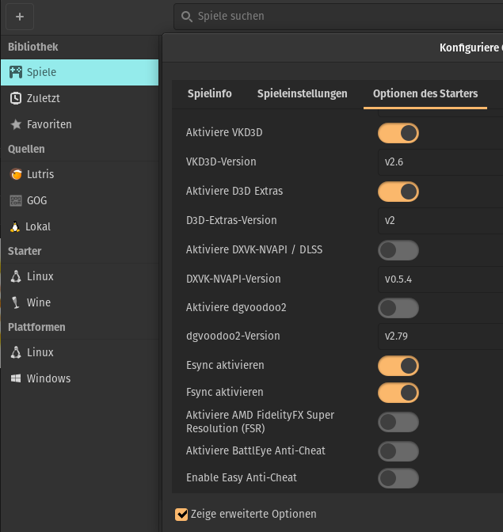Open dgvoodoo2-Version v2.79 dropdown
This screenshot has height=532, width=503.
pos(440,336)
